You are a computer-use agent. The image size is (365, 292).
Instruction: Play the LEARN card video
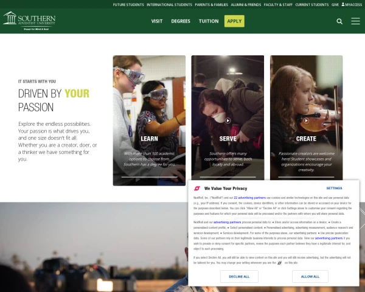point(150,120)
